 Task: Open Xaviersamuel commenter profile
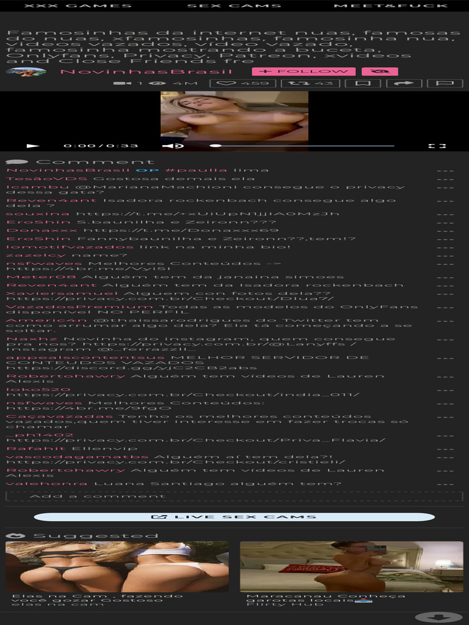point(62,294)
